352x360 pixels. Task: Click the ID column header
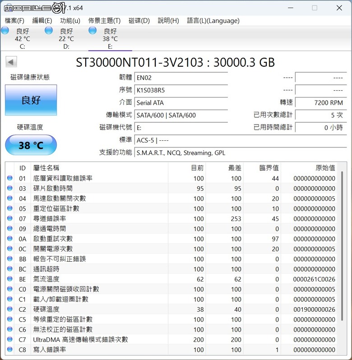pyautogui.click(x=23, y=168)
